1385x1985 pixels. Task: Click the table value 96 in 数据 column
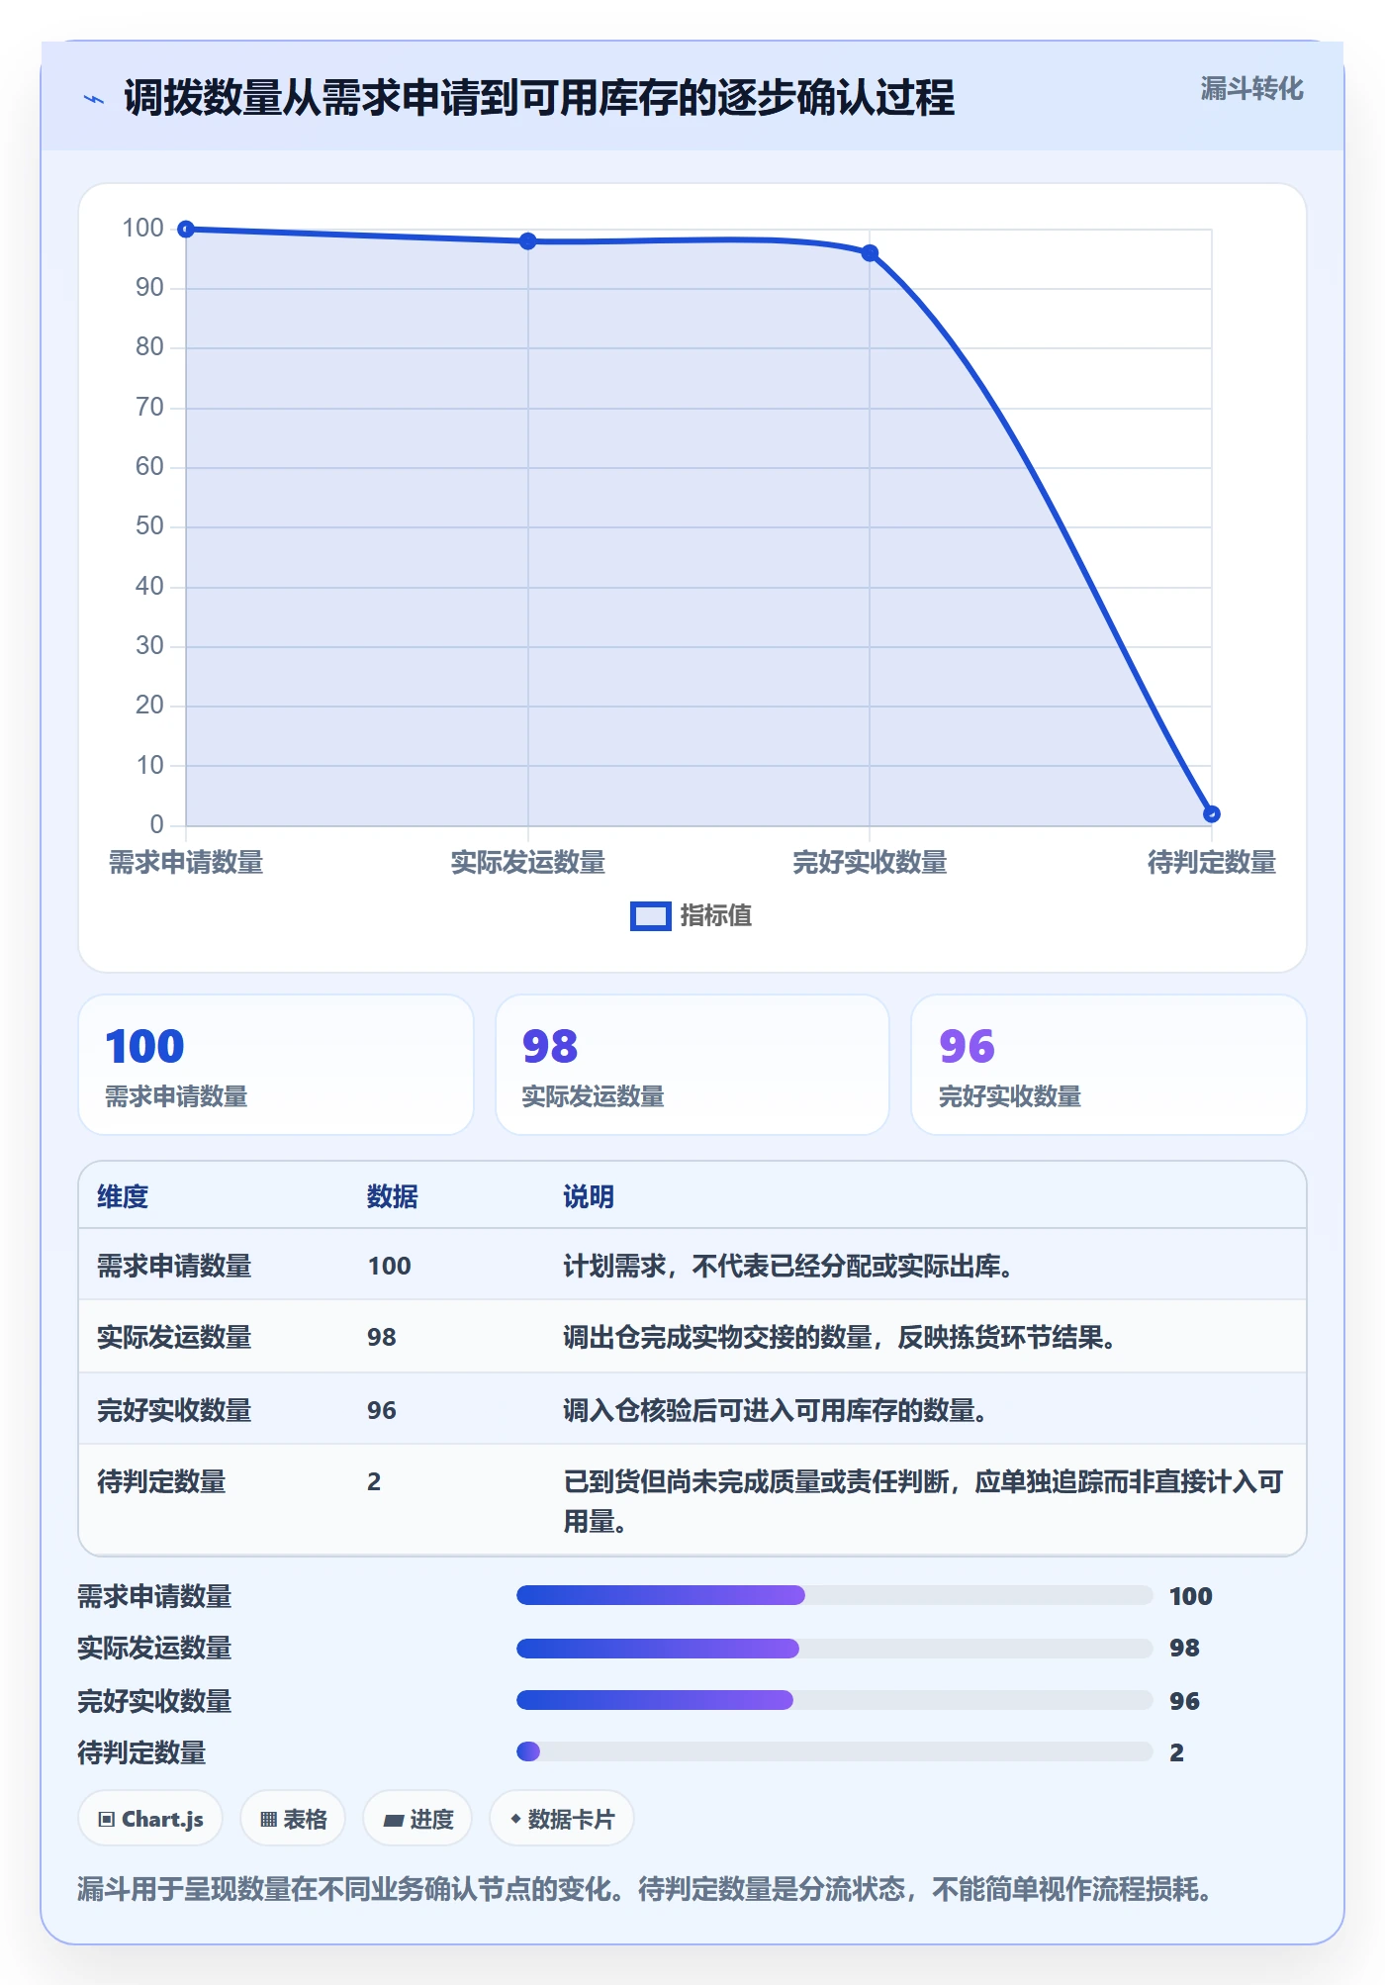coord(382,1410)
